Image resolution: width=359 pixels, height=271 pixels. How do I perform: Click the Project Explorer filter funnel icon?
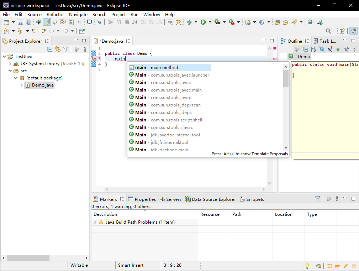coord(66,49)
